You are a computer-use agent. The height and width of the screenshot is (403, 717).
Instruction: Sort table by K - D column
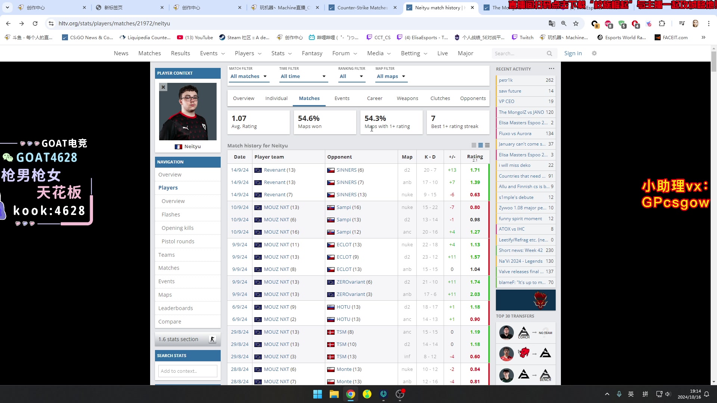(430, 157)
